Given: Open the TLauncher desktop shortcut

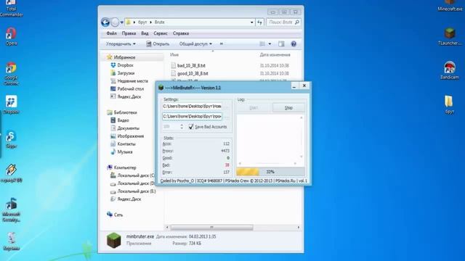Looking at the screenshot, I should point(450,36).
